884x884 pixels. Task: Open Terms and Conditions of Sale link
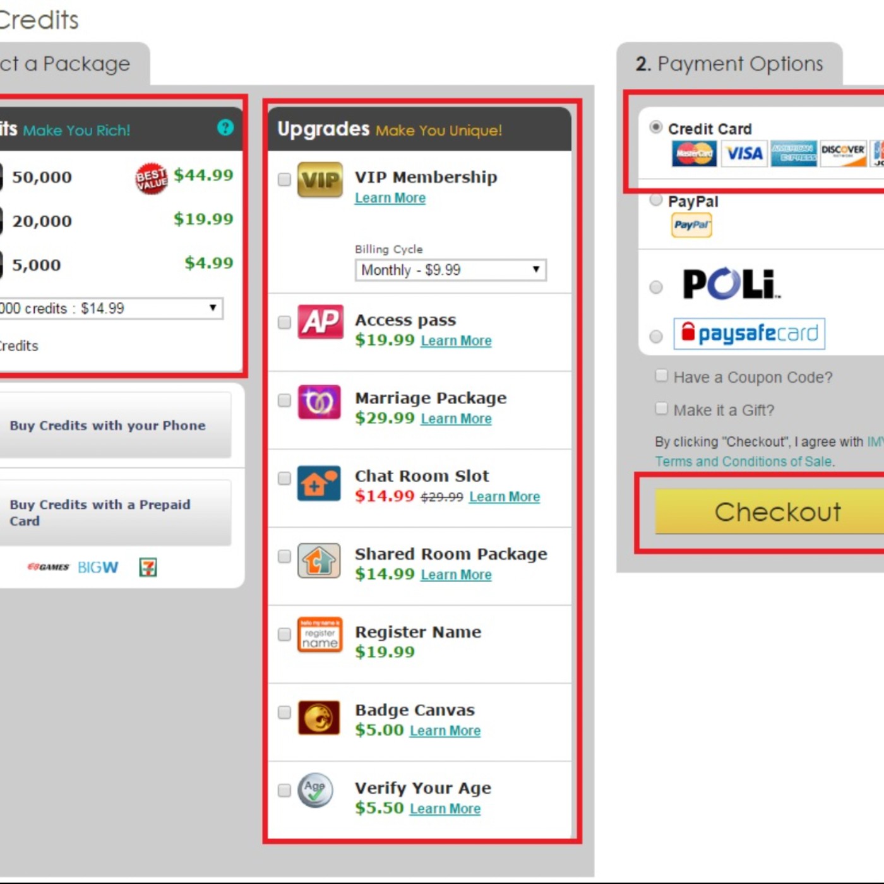pyautogui.click(x=743, y=462)
